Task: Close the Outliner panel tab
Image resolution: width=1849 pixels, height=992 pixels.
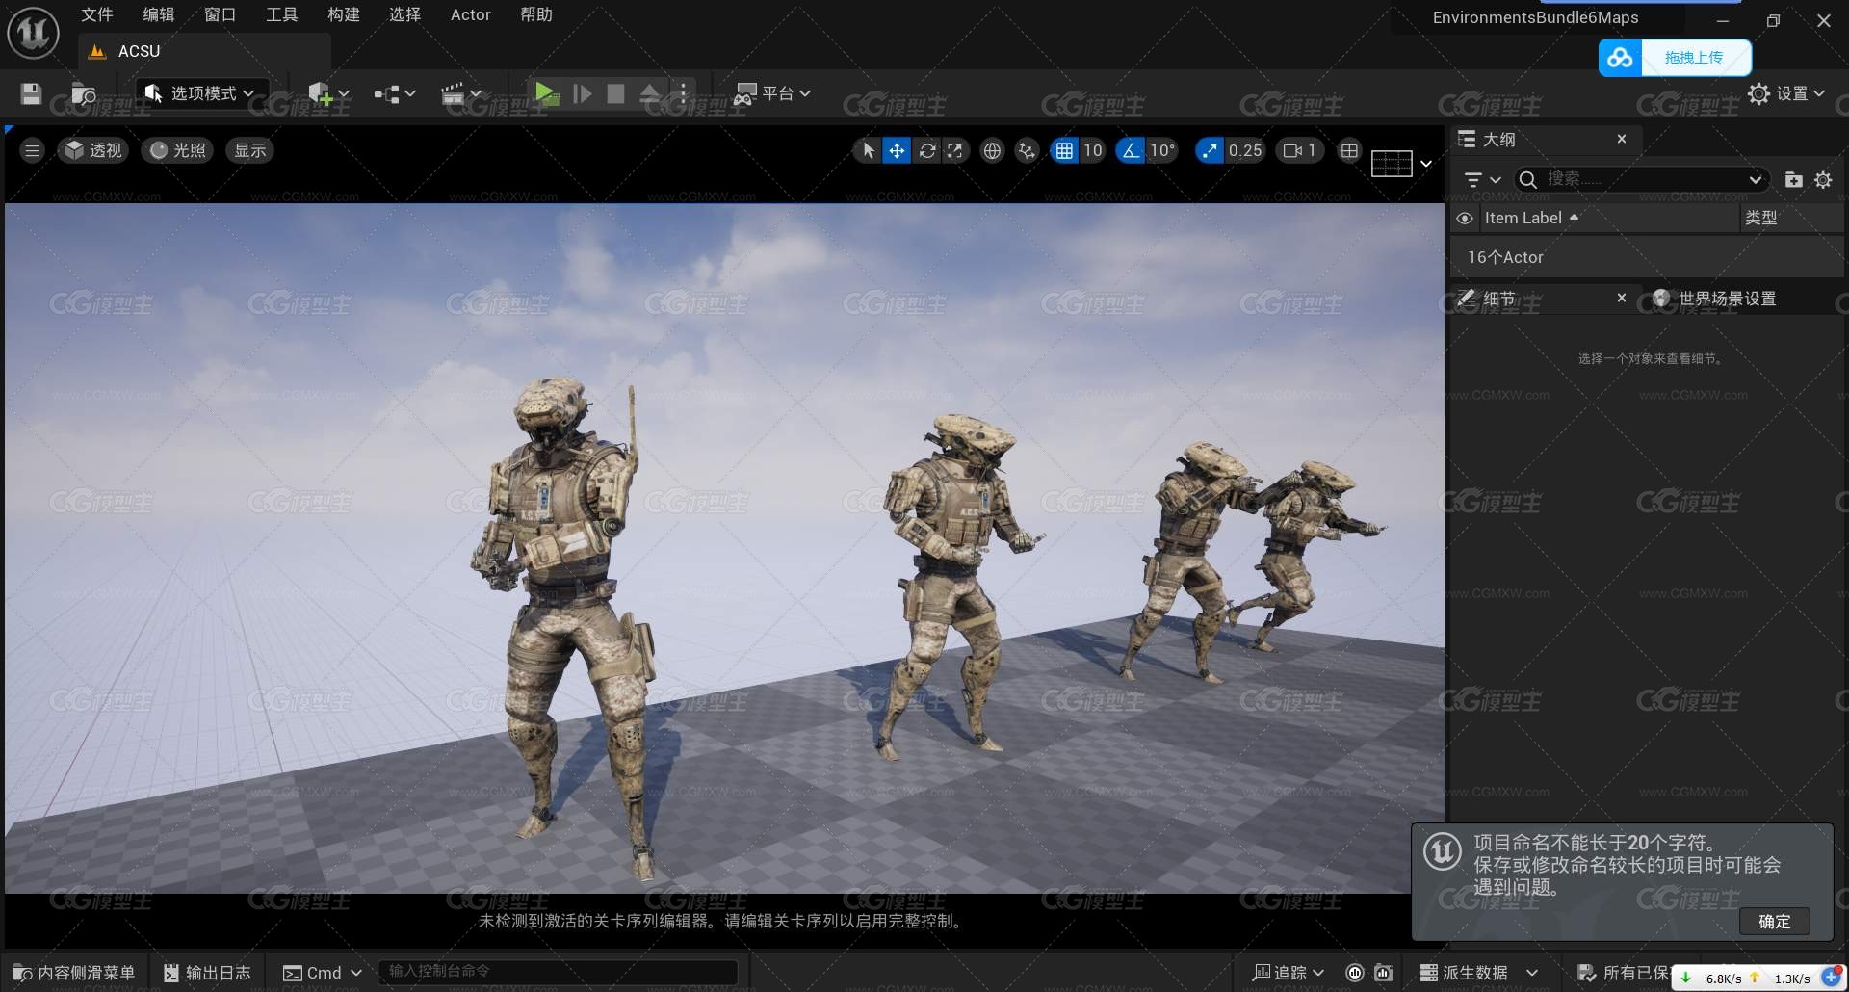Action: coord(1622,139)
